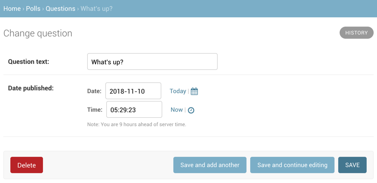The height and width of the screenshot is (183, 377).
Task: Navigate to the Questions breadcrumb link
Action: click(61, 9)
